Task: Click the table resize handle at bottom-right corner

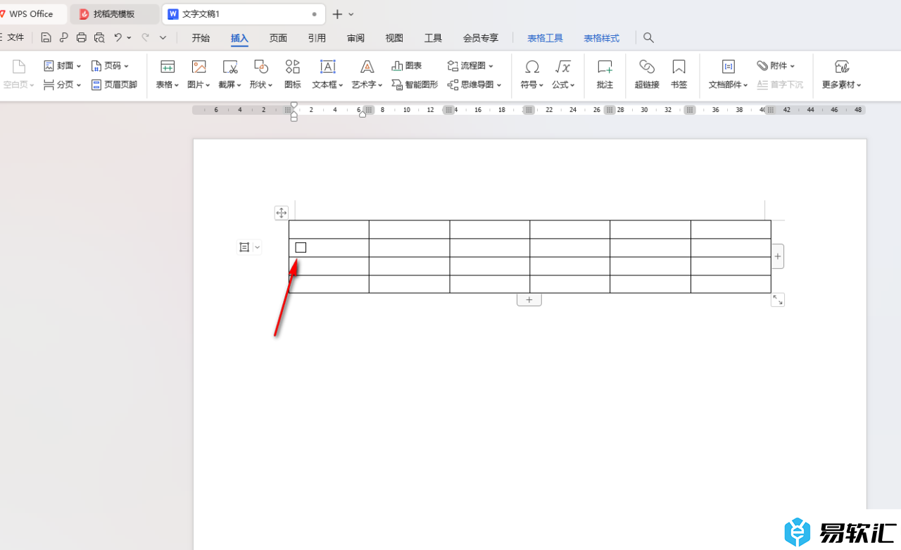Action: 778,300
